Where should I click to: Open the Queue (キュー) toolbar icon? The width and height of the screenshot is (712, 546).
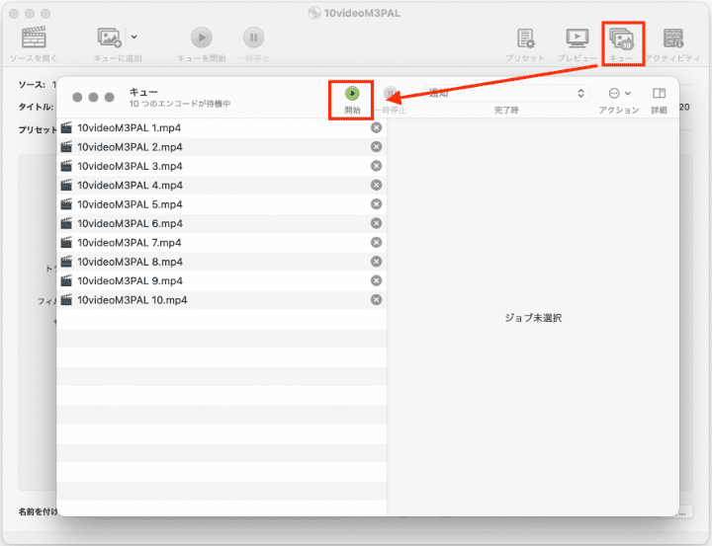tap(622, 39)
